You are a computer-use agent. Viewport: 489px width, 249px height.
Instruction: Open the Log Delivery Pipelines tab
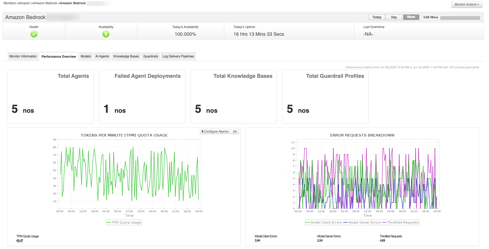[178, 56]
